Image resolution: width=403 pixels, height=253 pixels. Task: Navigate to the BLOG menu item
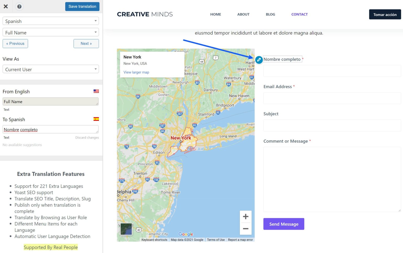point(270,14)
